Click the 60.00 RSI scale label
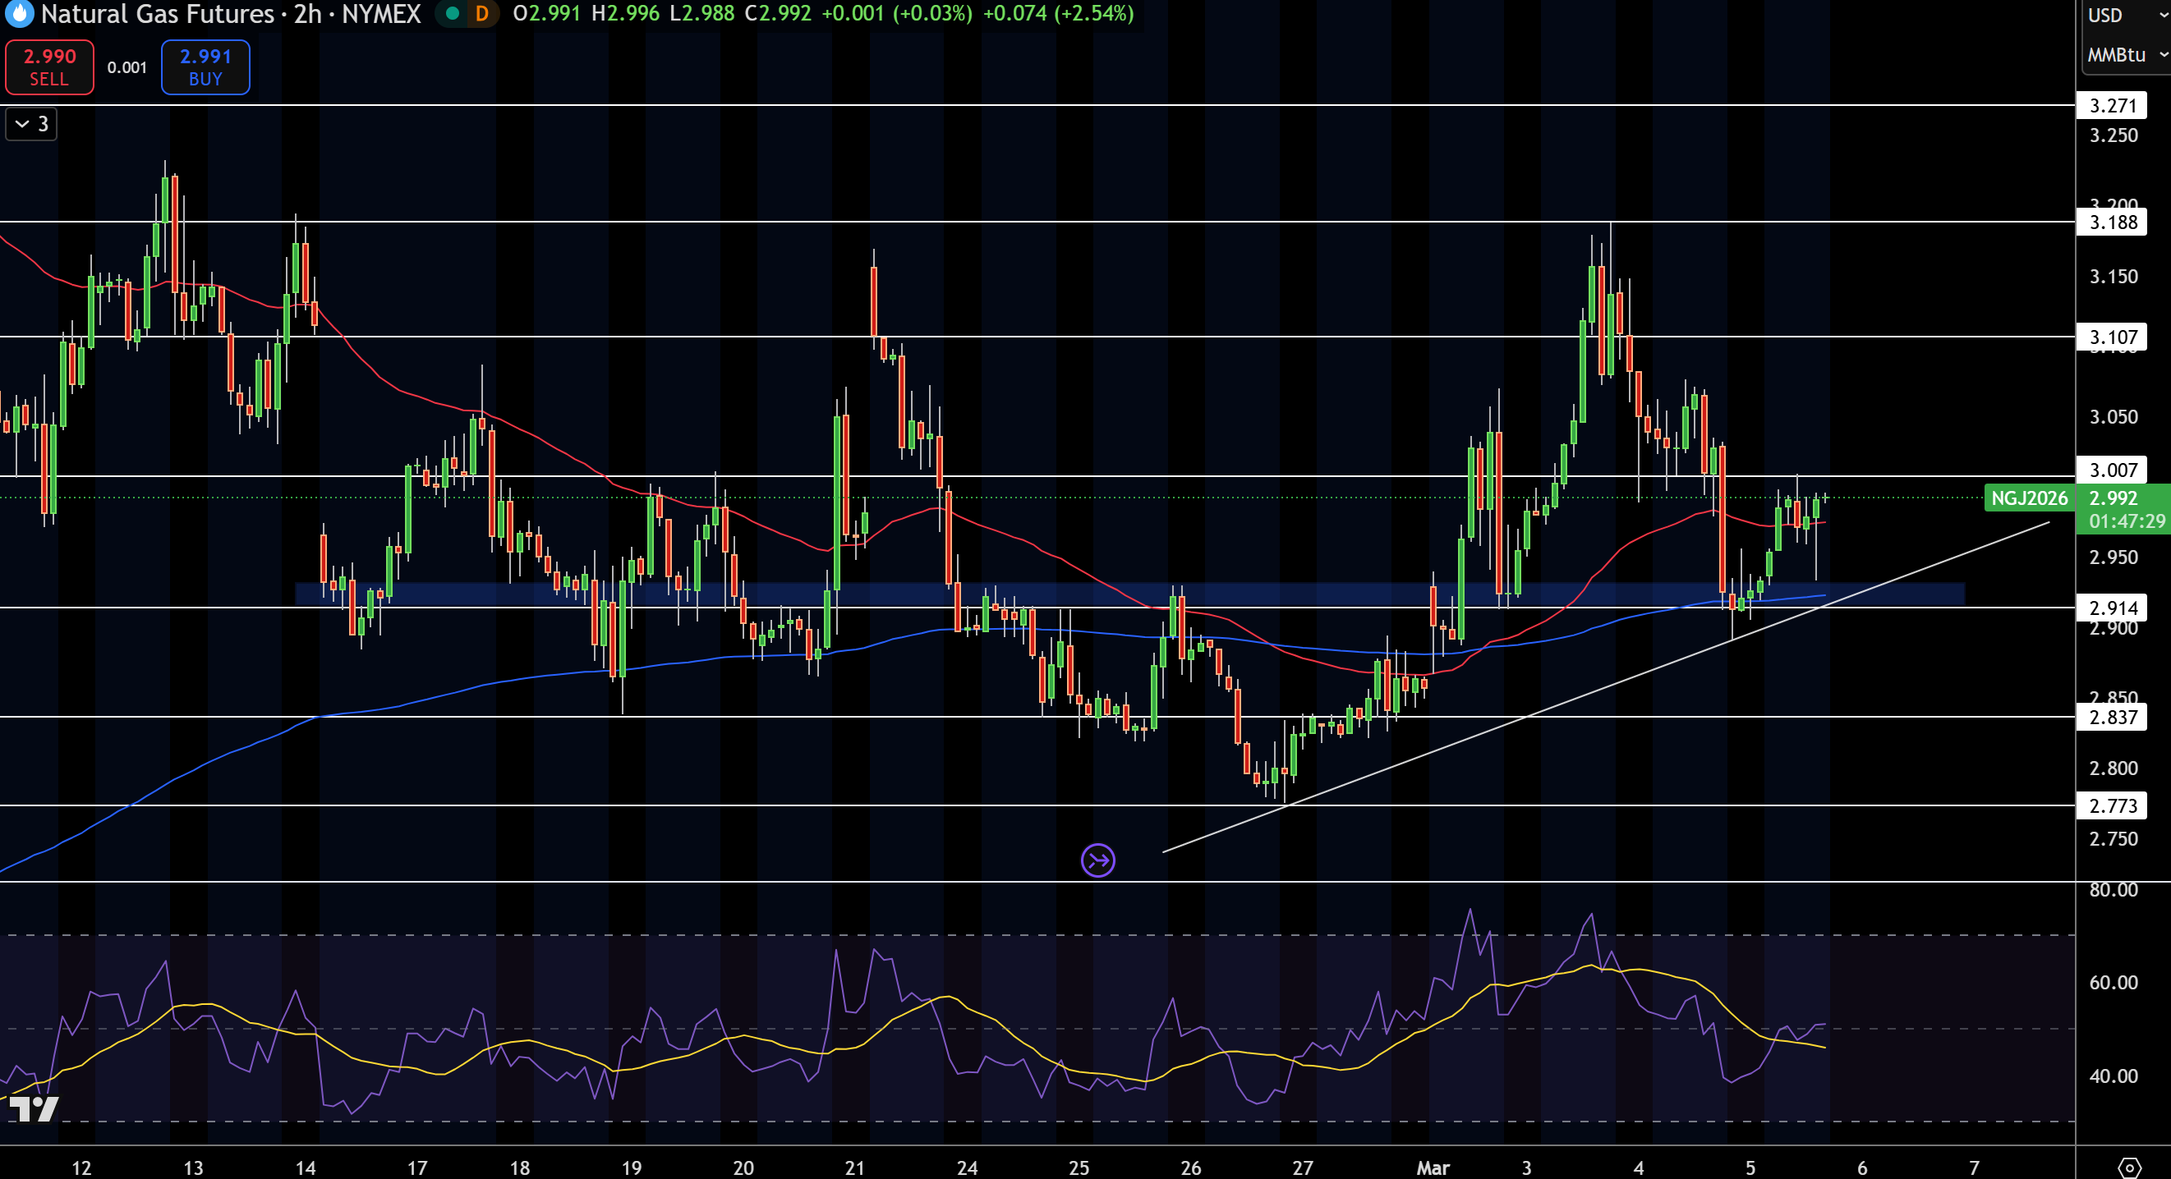 [x=2113, y=982]
